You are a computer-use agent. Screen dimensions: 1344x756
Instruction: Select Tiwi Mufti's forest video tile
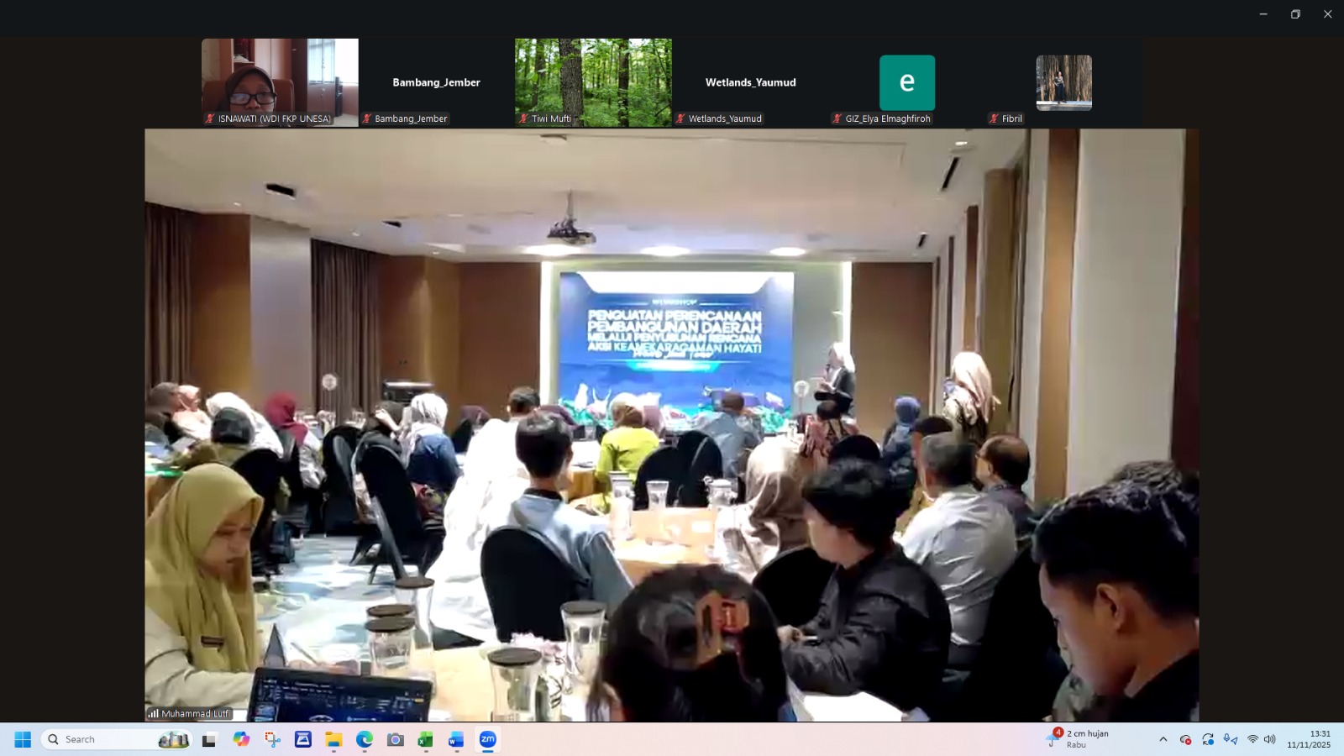coord(593,81)
